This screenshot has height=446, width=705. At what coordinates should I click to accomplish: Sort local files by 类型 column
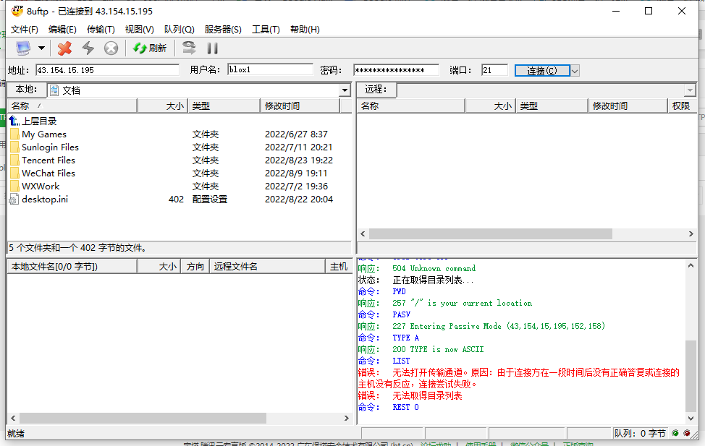tap(224, 106)
